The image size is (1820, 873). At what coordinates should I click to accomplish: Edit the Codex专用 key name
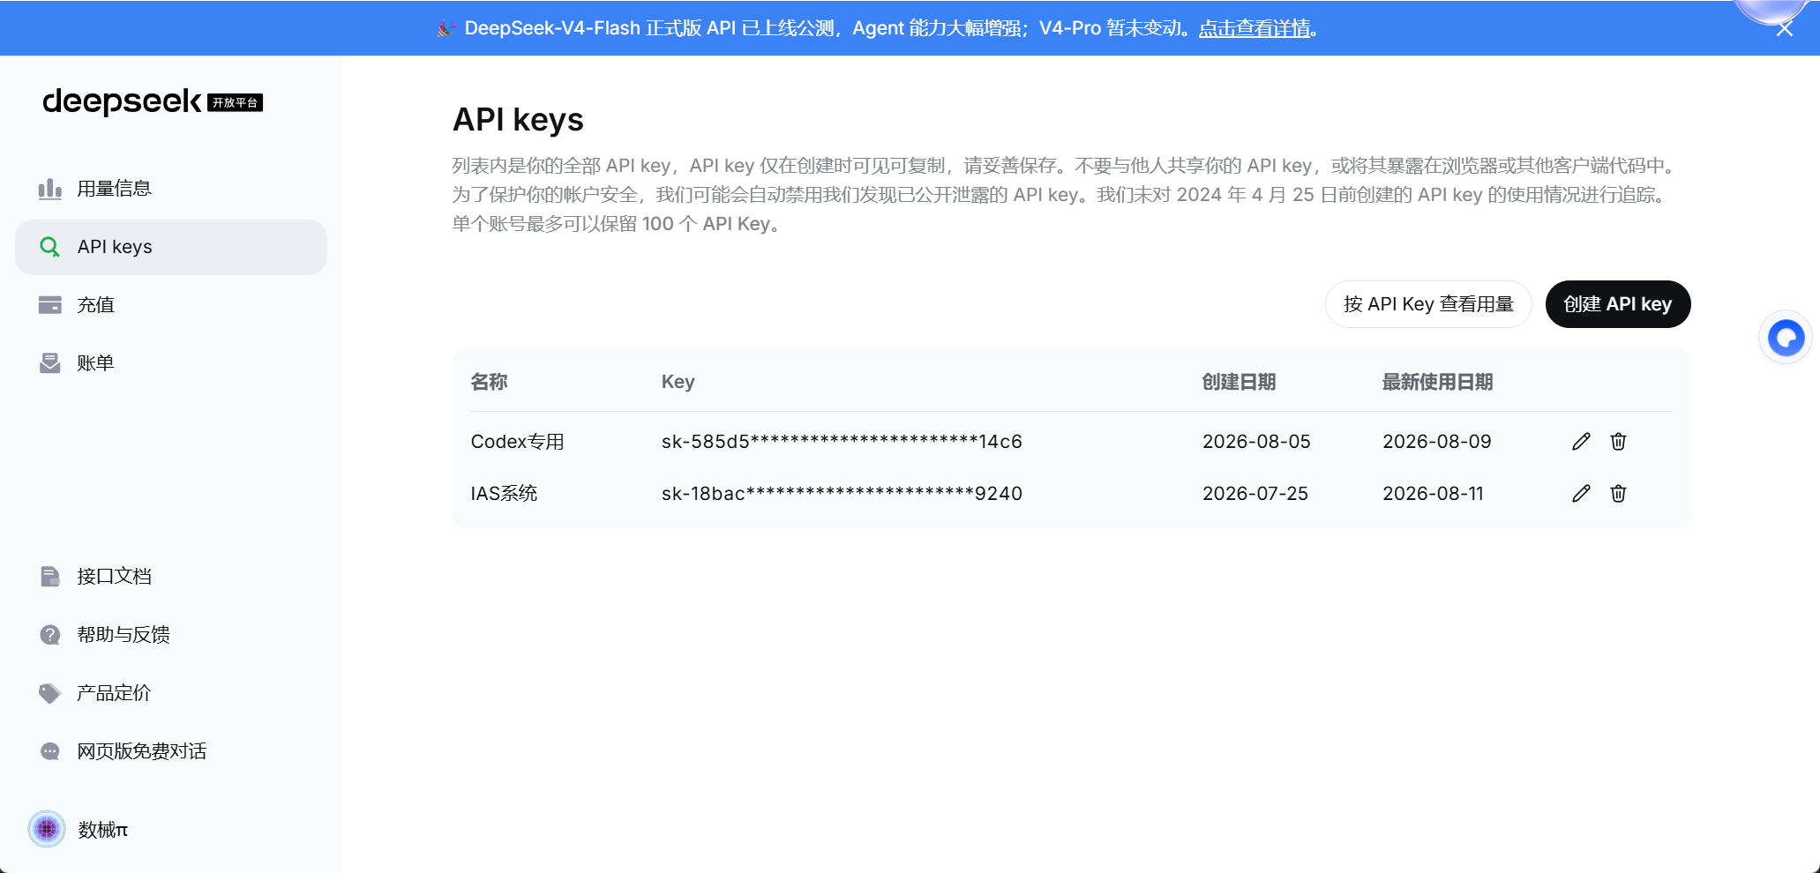click(1581, 442)
